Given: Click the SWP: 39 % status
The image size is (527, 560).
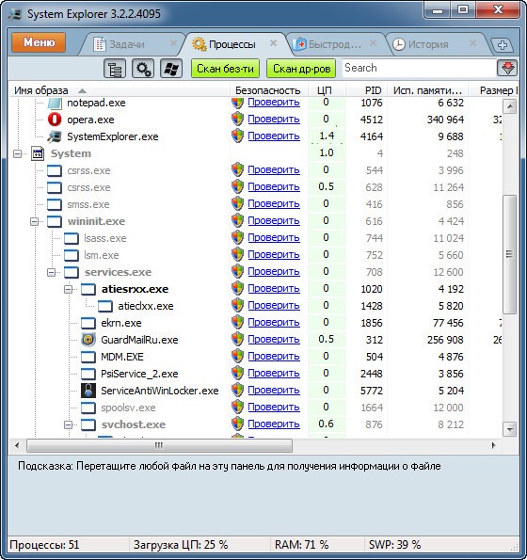Looking at the screenshot, I should coord(394,545).
